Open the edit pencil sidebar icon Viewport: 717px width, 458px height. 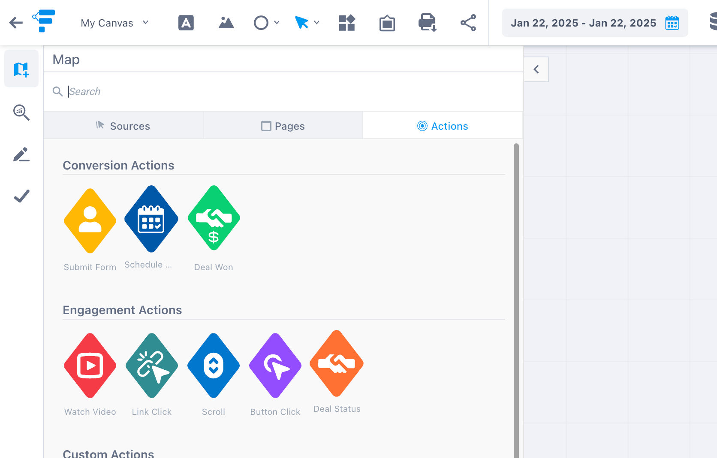point(21,155)
